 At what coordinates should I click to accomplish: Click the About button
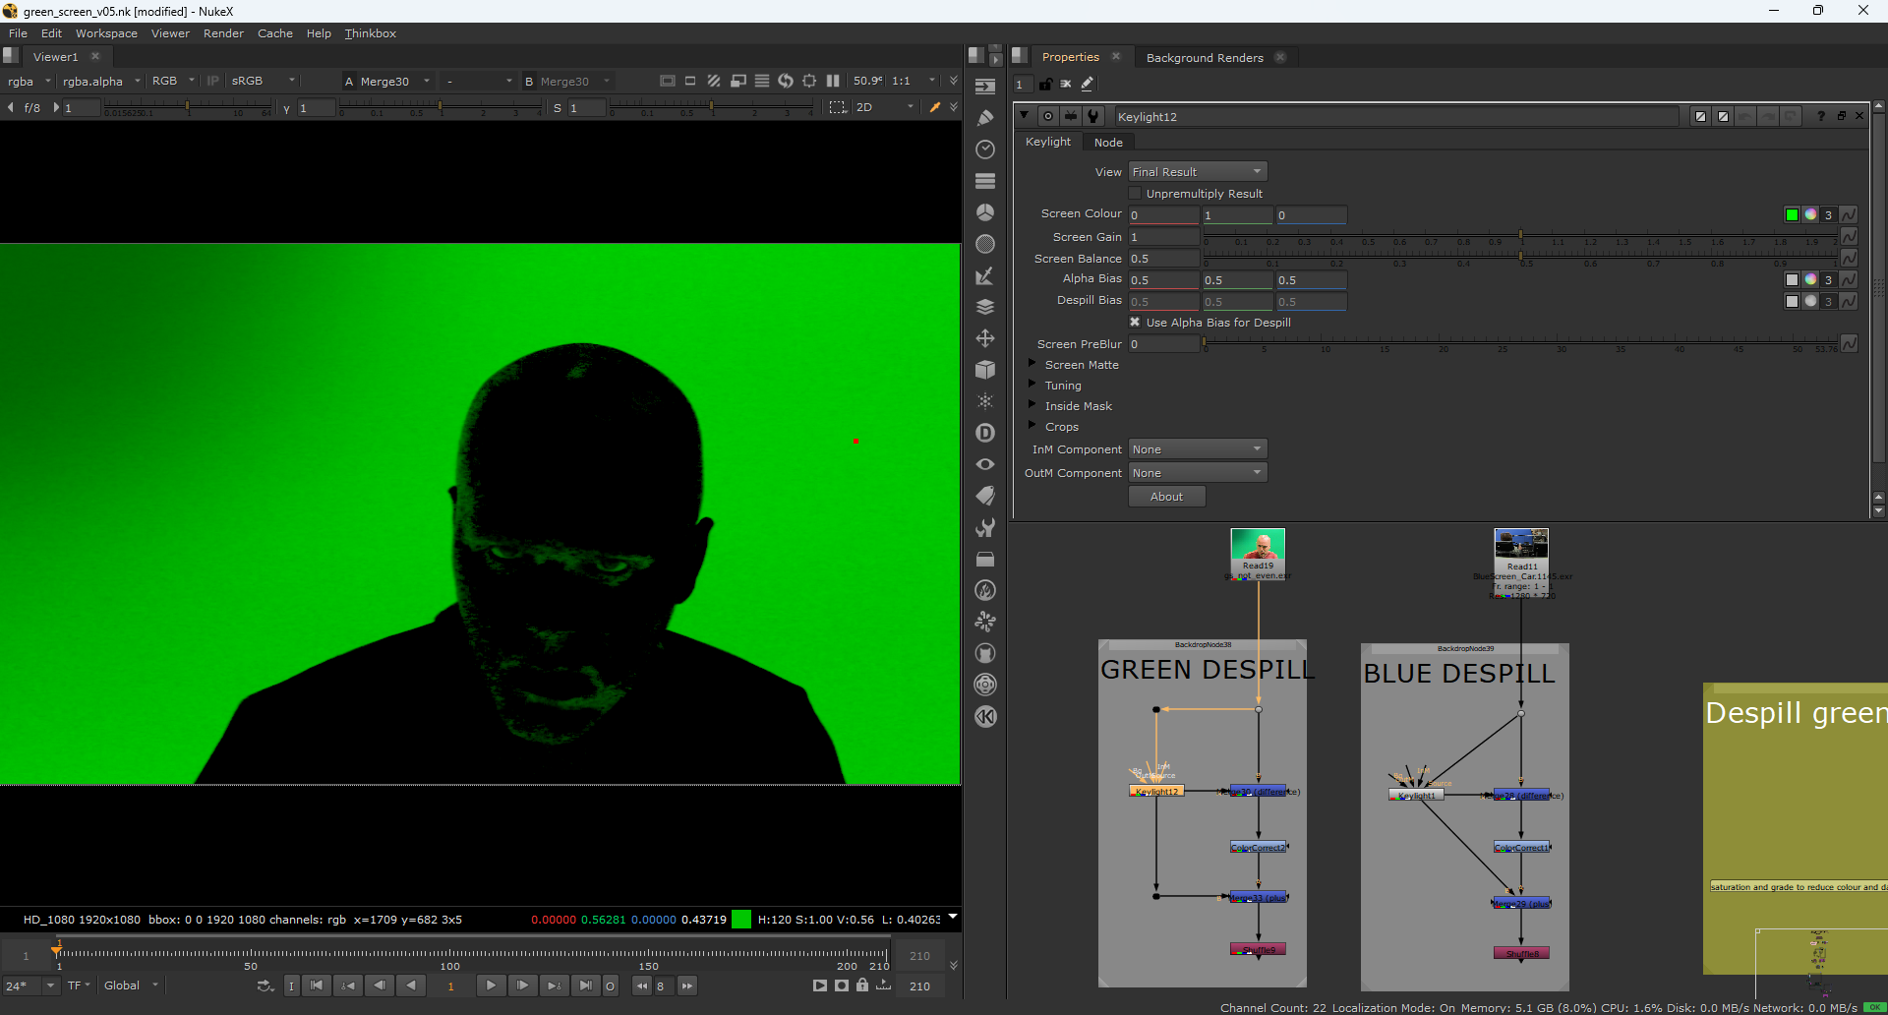click(x=1166, y=497)
